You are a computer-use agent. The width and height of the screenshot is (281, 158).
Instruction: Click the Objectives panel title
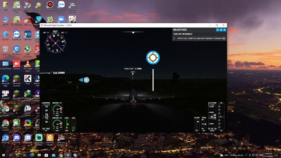coord(180,30)
